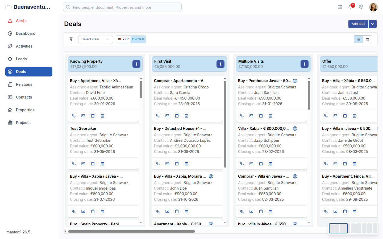Image resolution: width=383 pixels, height=239 pixels.
Task: Open the calendar icon in top bar
Action: coord(340,7)
